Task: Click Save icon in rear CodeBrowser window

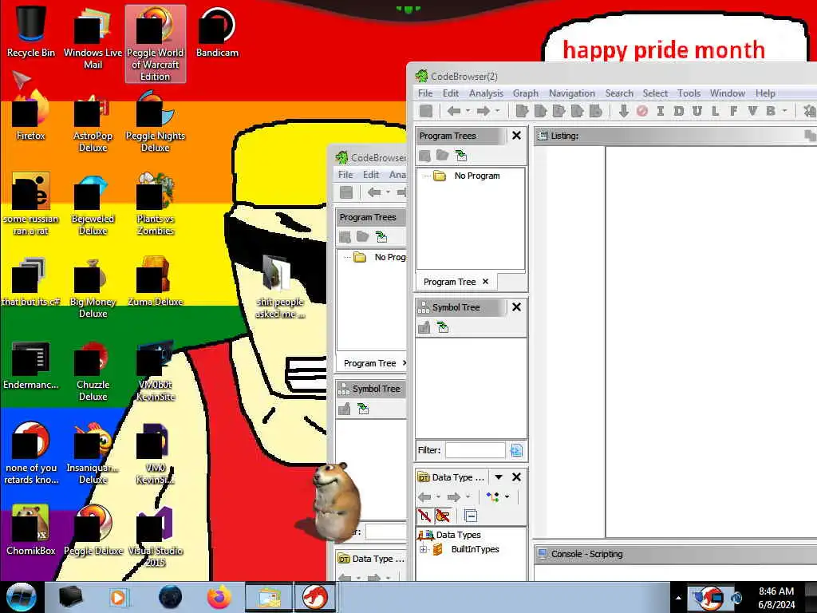Action: 346,192
